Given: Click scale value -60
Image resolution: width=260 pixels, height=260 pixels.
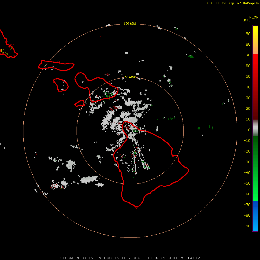Looking at the screenshot, I should 247,194.
